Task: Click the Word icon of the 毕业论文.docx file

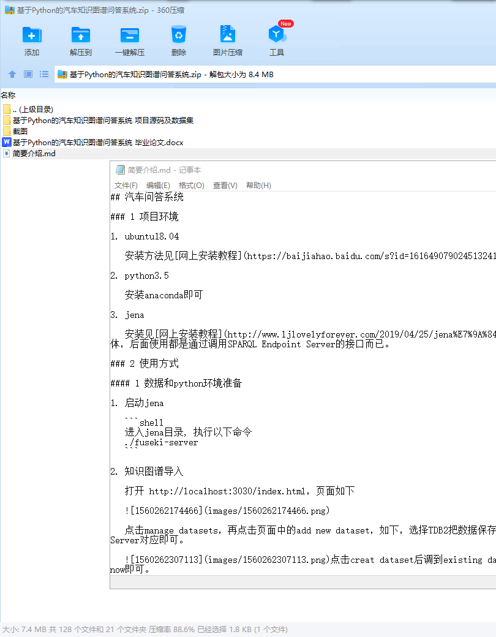Action: (7, 142)
